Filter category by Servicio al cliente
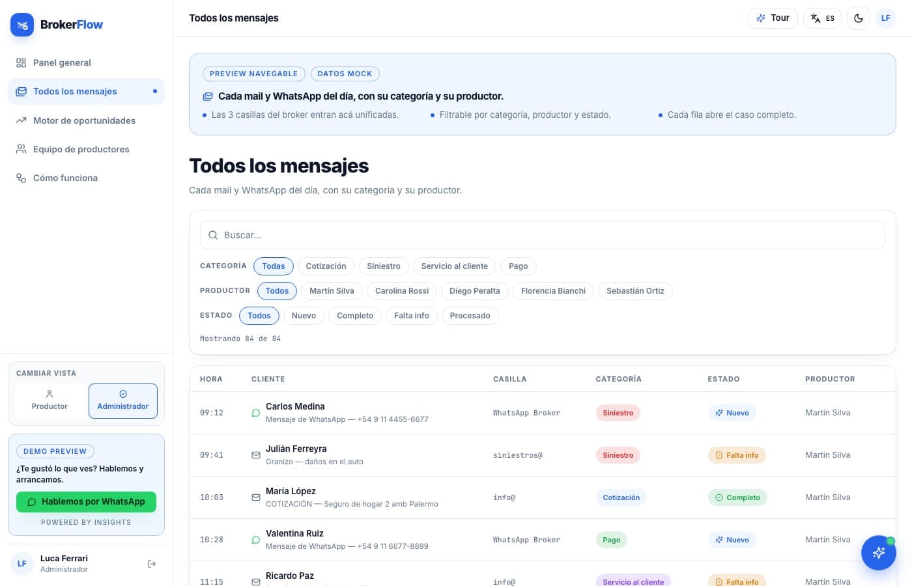Viewport: 912px width, 586px height. tap(455, 266)
